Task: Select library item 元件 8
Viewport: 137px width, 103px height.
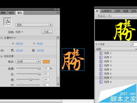Action: pyautogui.click(x=116, y=82)
